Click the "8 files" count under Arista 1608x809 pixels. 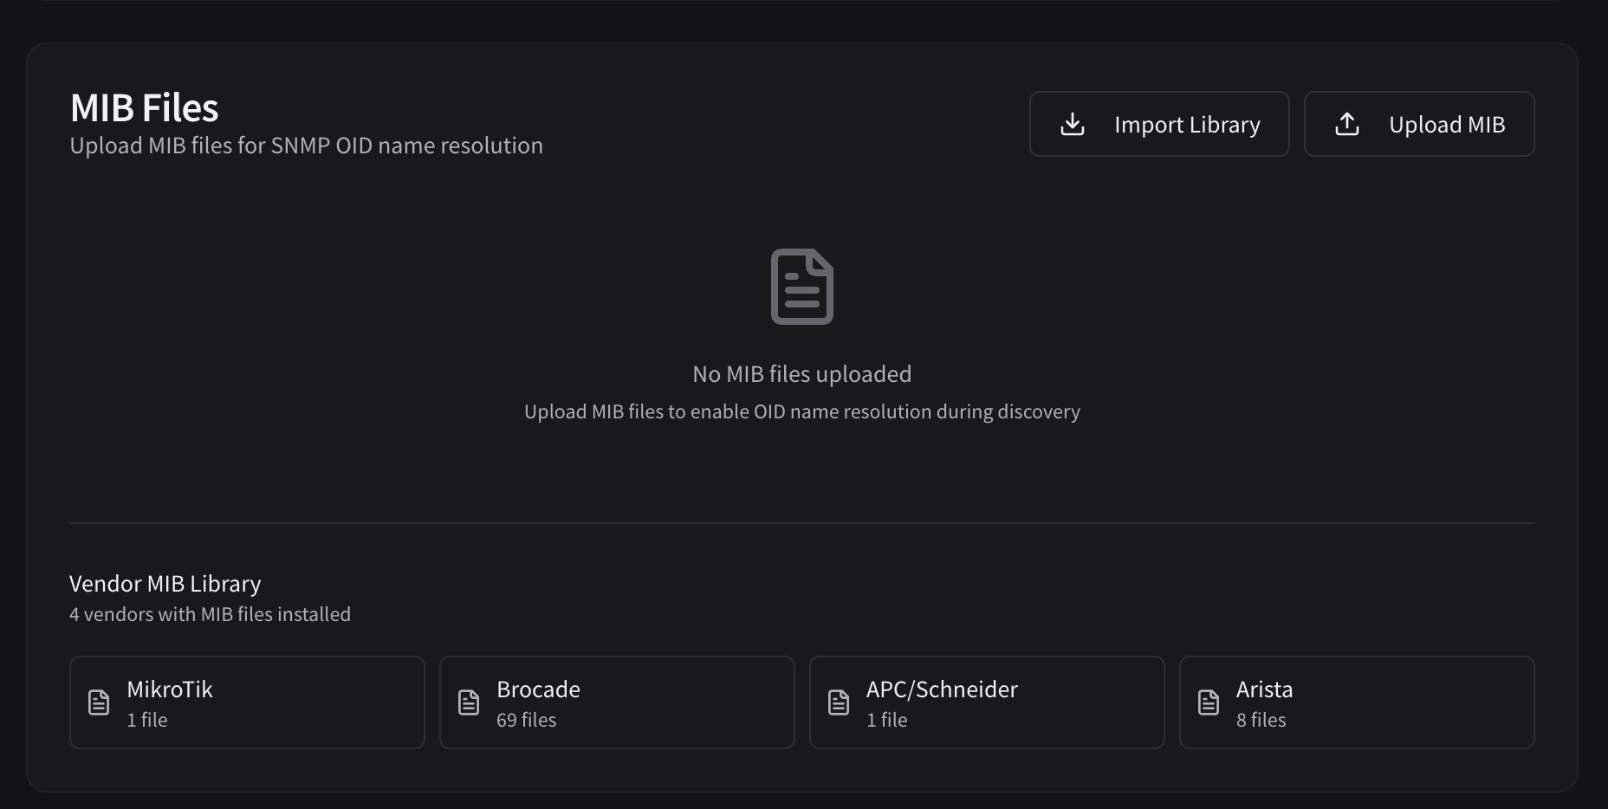tap(1261, 720)
